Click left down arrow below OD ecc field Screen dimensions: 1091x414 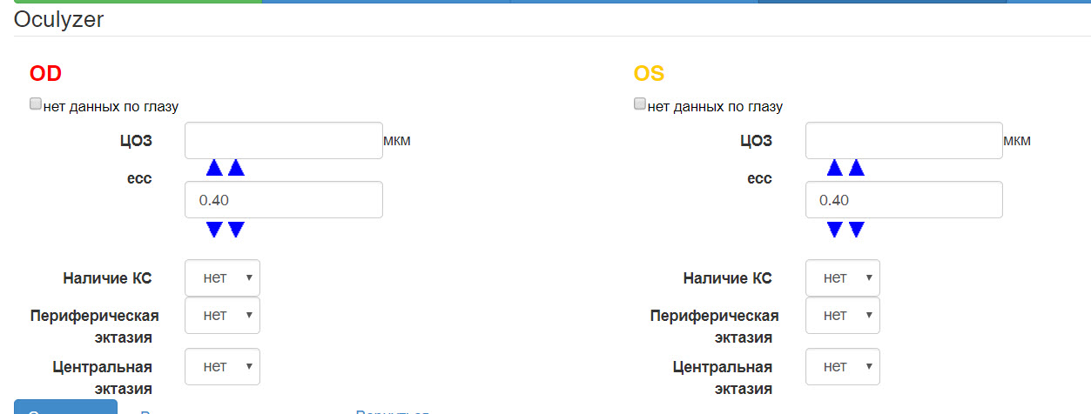[214, 230]
